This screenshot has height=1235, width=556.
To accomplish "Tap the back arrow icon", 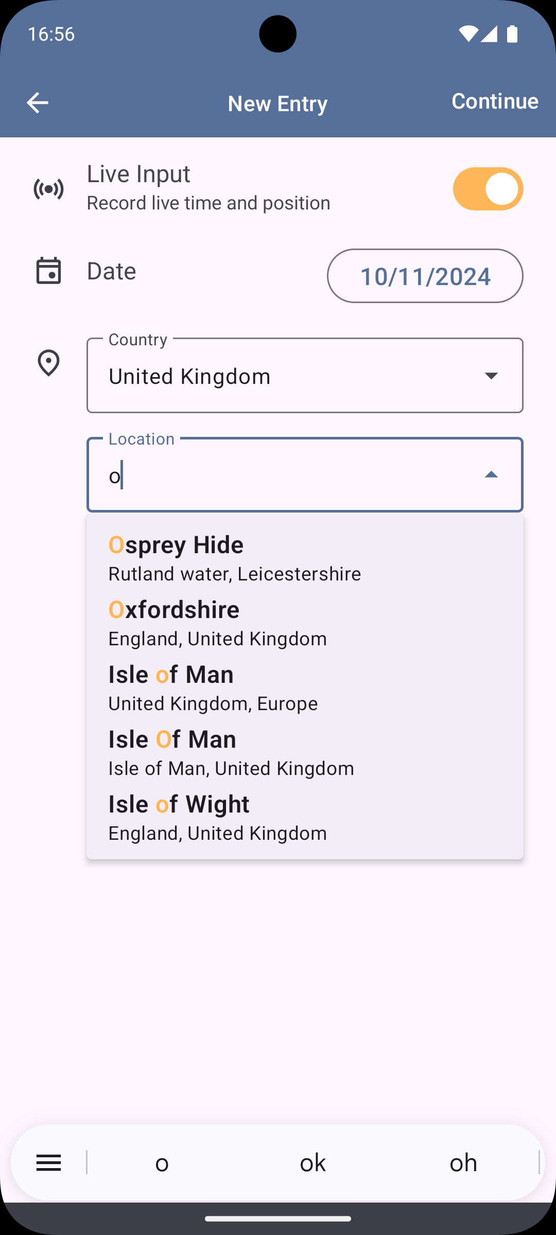I will 38,102.
